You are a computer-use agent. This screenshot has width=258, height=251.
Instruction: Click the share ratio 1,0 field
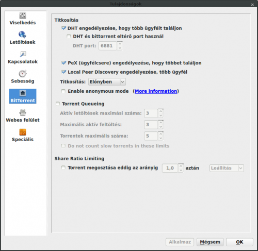(170, 168)
